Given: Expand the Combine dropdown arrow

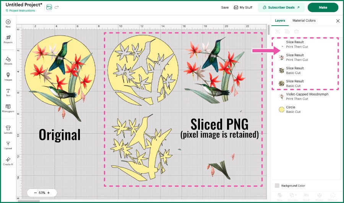Looking at the screenshot, I should pyautogui.click(x=296, y=195).
